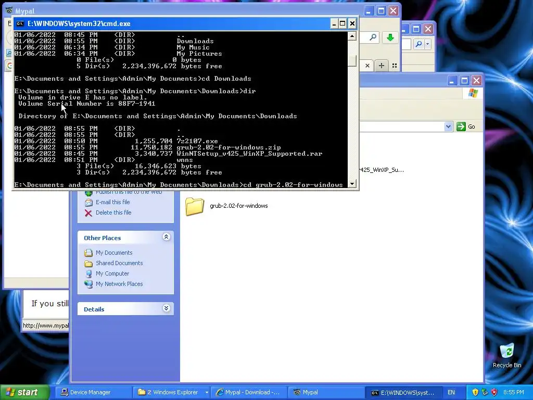
Task: Click the 7z2107.exe line in cmd
Action: coord(116,141)
